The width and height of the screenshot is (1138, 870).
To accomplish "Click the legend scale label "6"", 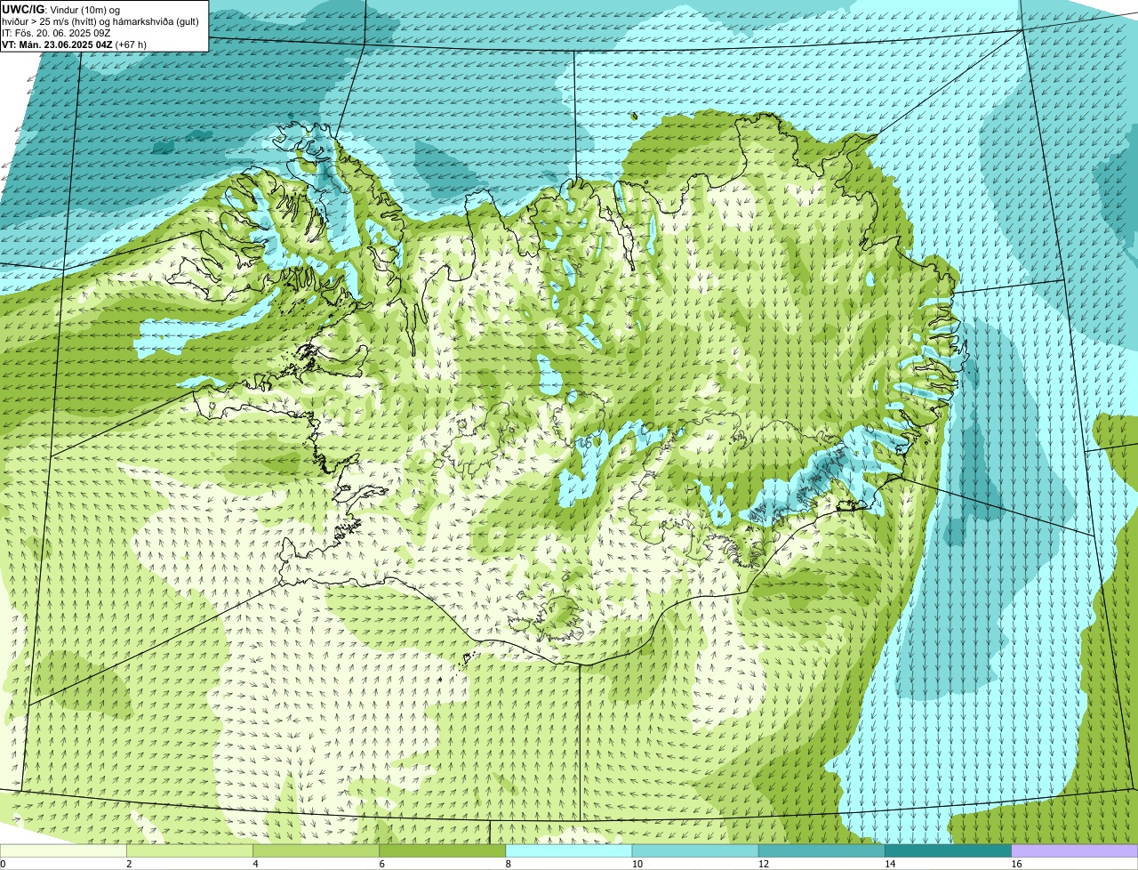I will (381, 864).
